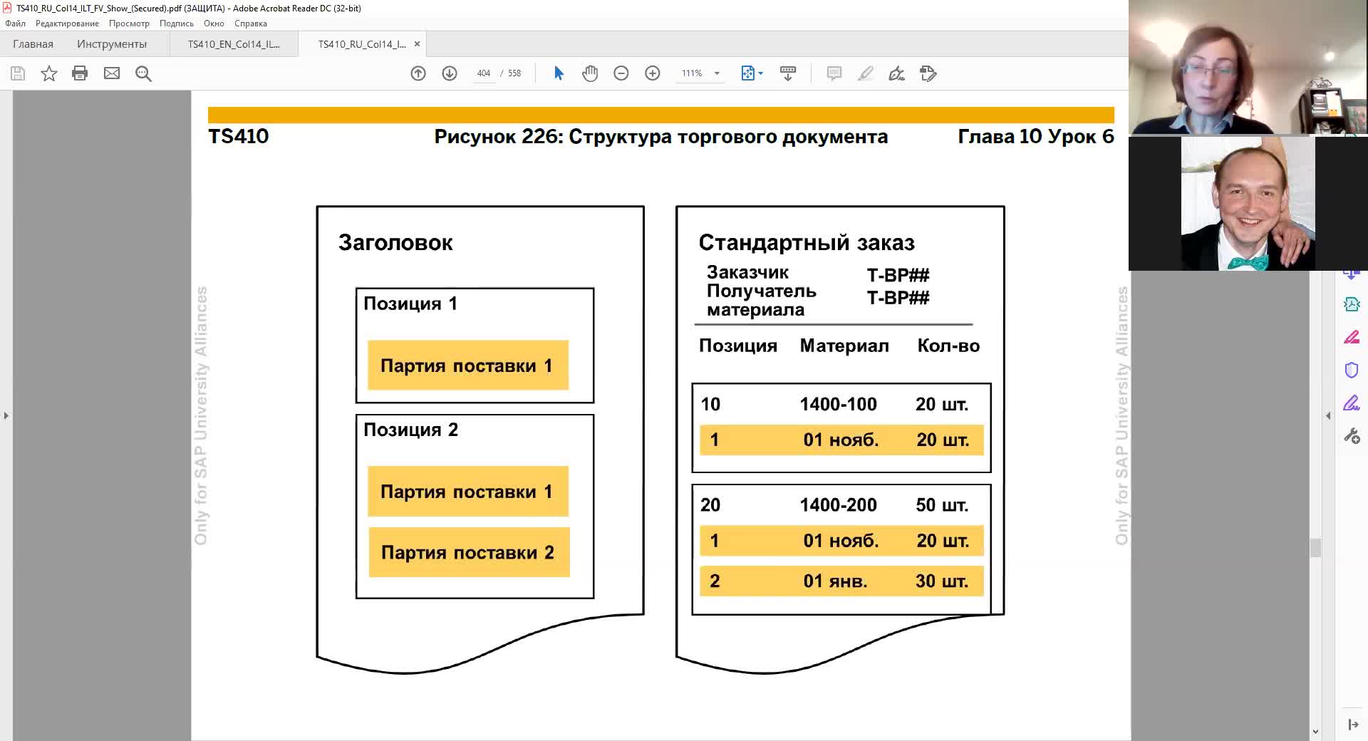Go to next page with the down arrow
This screenshot has width=1368, height=741.
point(450,73)
